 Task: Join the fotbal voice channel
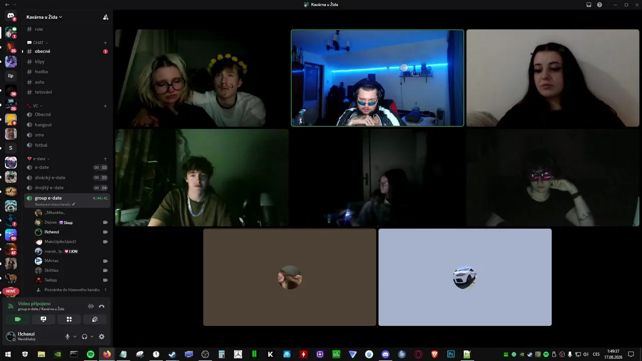[x=67, y=145]
